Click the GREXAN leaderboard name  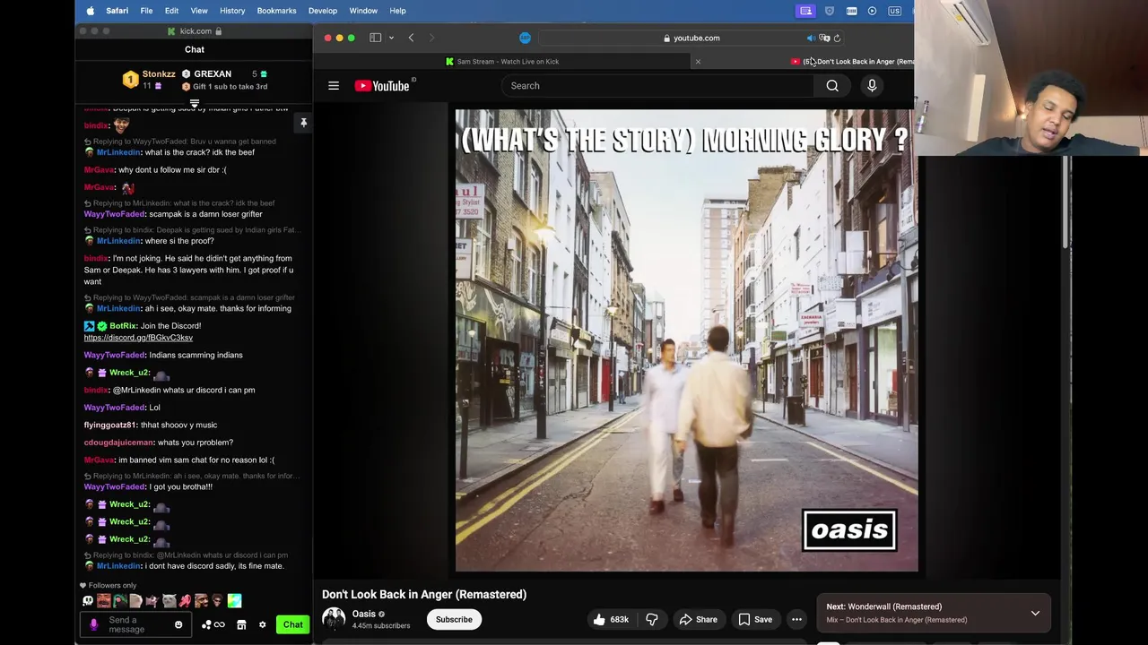point(213,74)
